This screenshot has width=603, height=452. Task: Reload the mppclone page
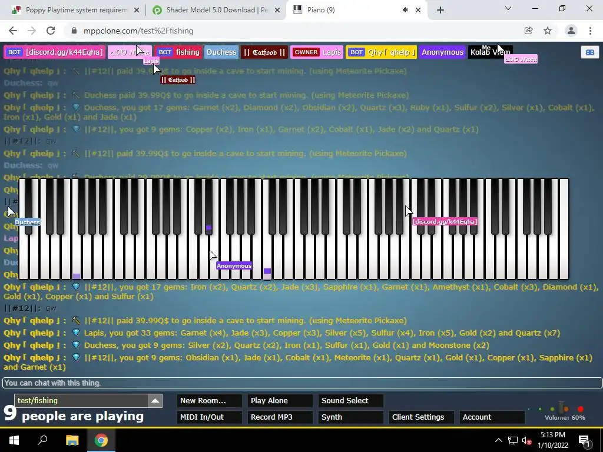[x=51, y=31]
